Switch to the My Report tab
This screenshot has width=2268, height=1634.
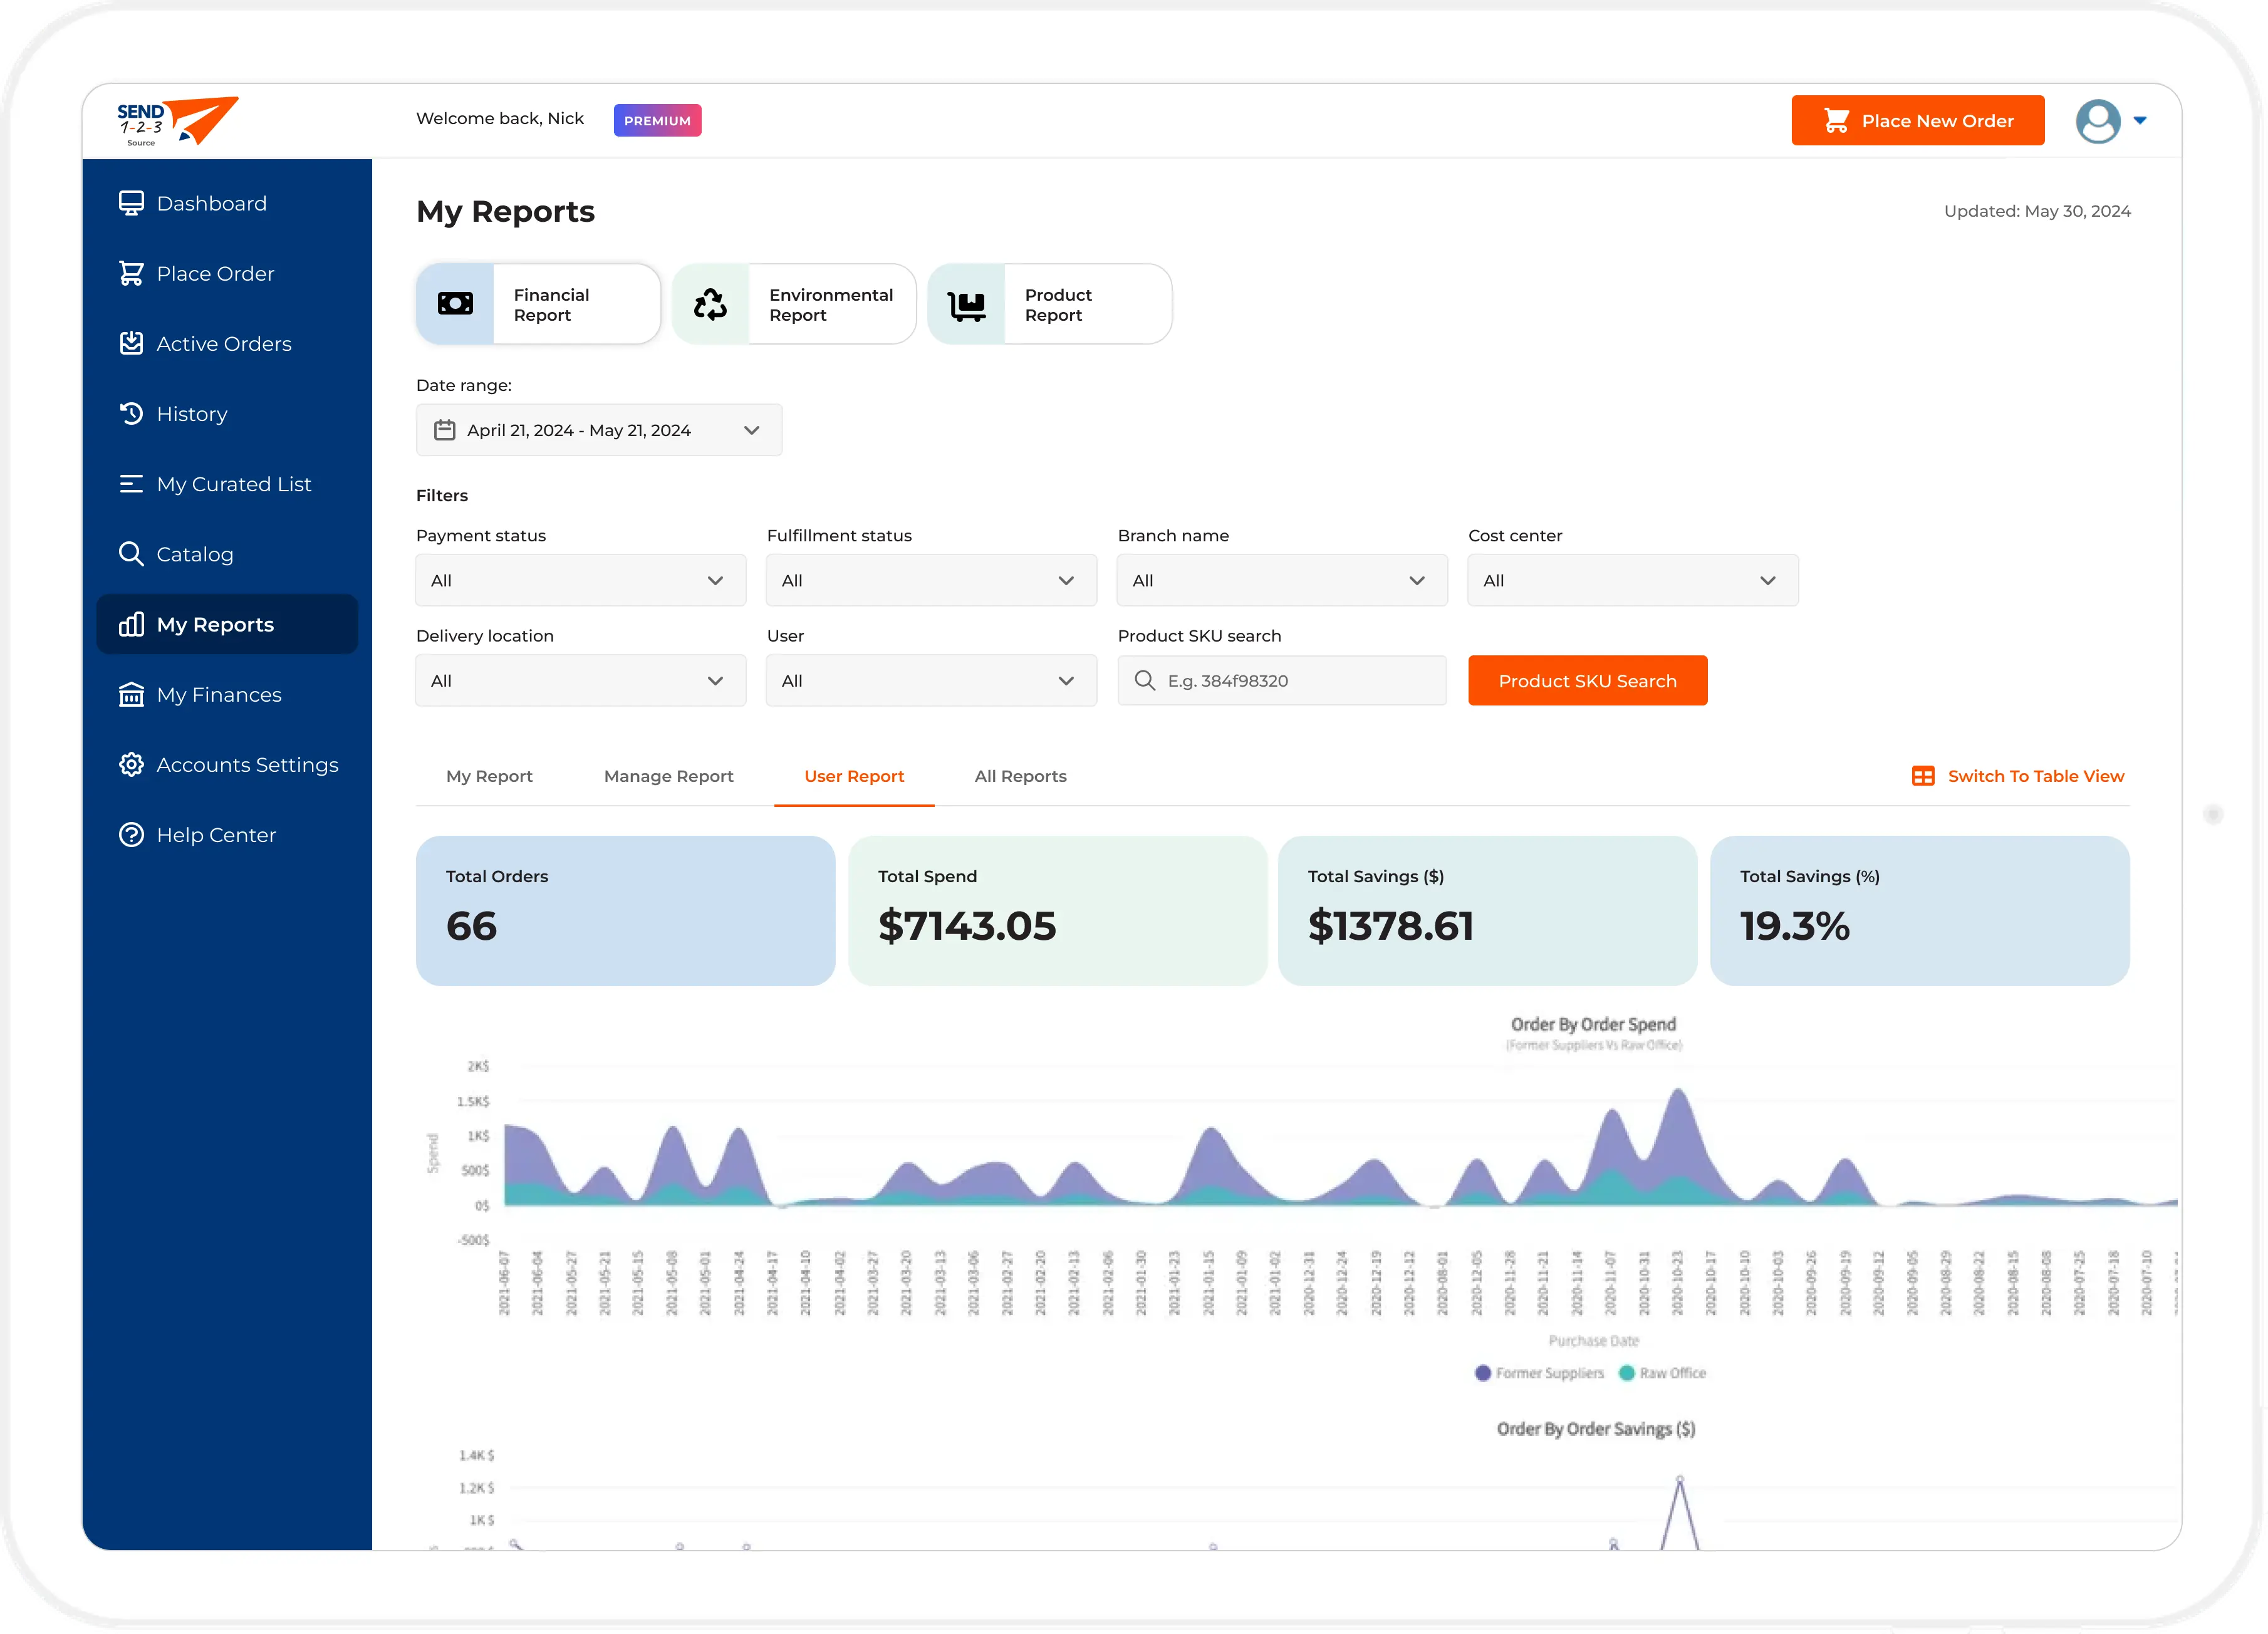coord(489,776)
